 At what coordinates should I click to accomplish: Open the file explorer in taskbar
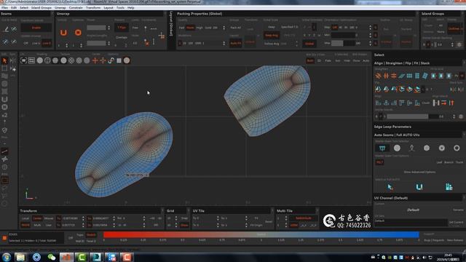pyautogui.click(x=20, y=257)
